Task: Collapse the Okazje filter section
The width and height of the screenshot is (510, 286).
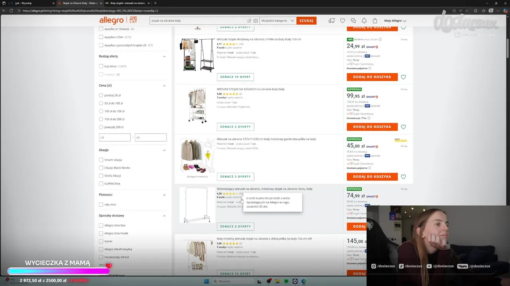Action: 164,150
